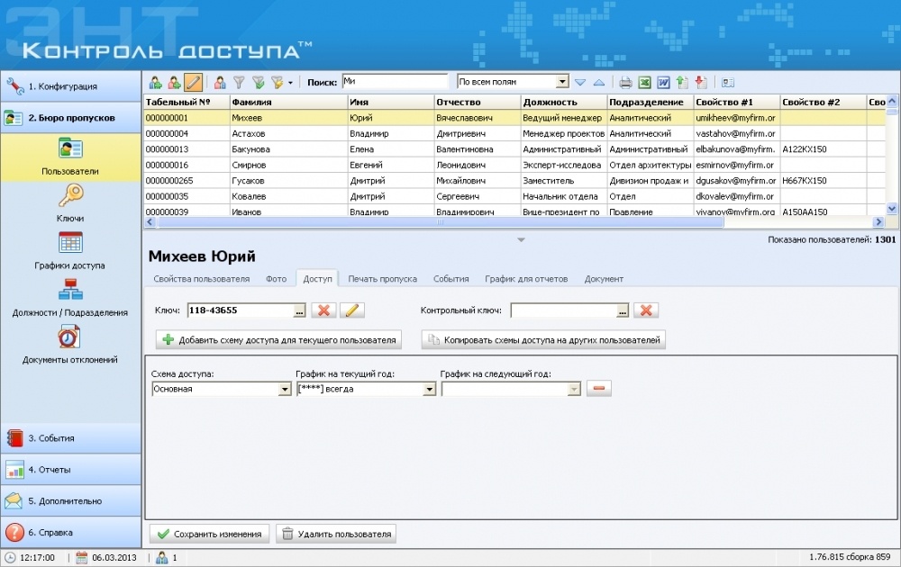The width and height of the screenshot is (901, 567).
Task: Click the table's horizontal scrollbar
Action: coord(441,221)
